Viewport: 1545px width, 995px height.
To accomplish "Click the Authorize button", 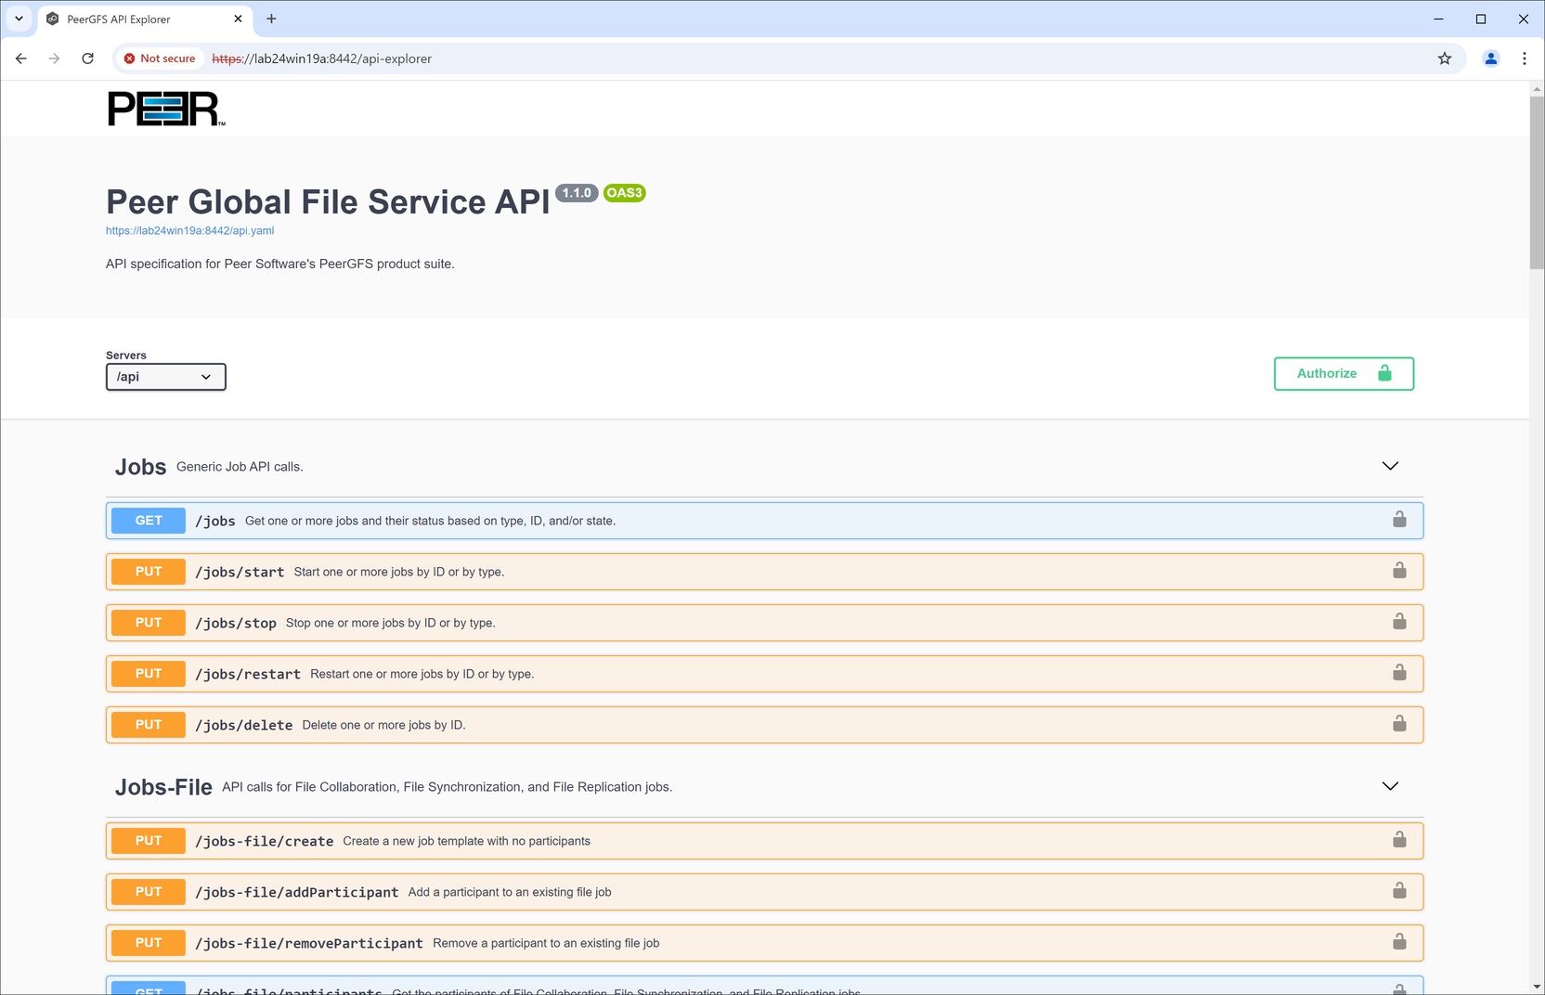I will click(1344, 373).
